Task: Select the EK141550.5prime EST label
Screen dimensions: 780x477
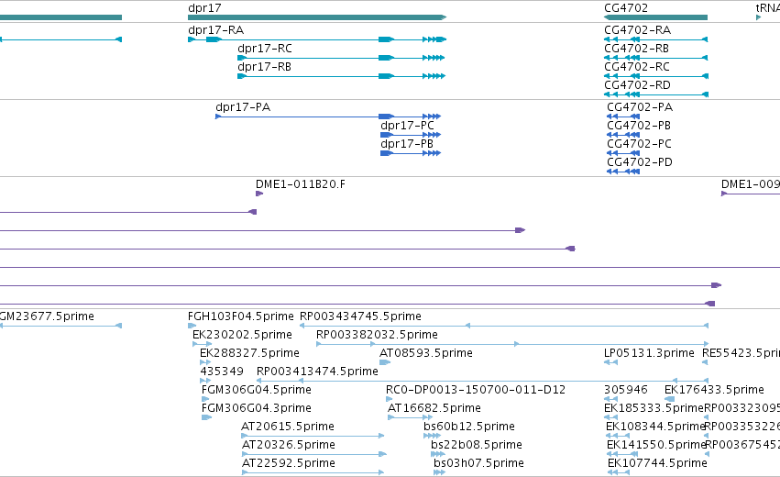Action: pyautogui.click(x=656, y=446)
